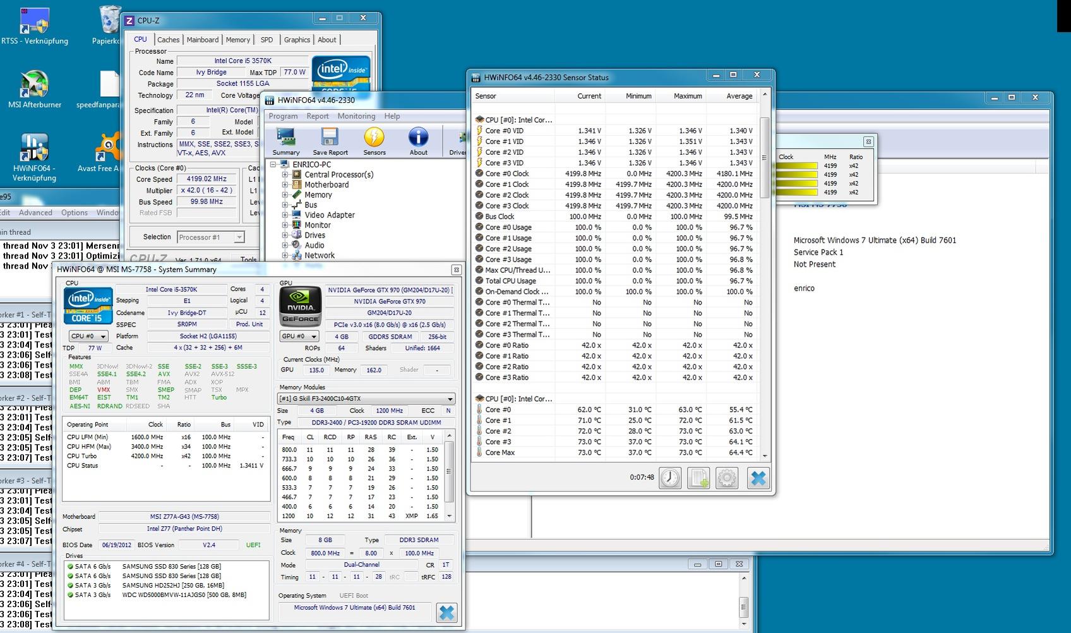
Task: Select the Audio item in the device tree
Action: (314, 245)
